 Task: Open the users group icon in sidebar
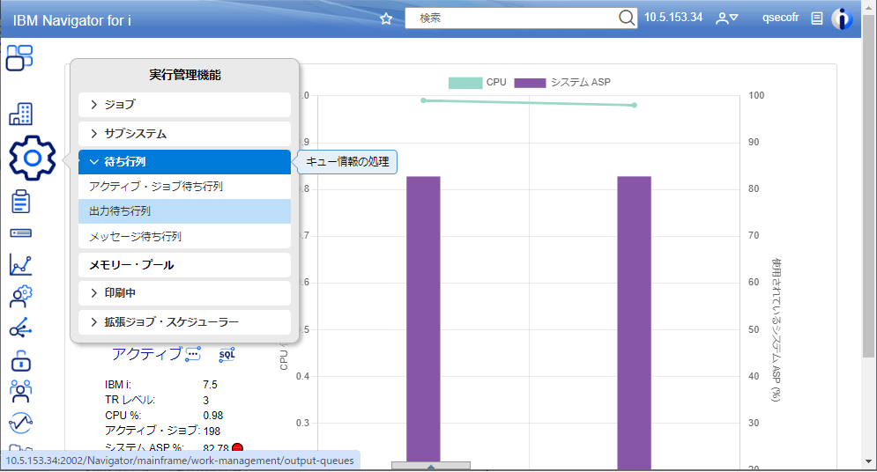pos(20,392)
